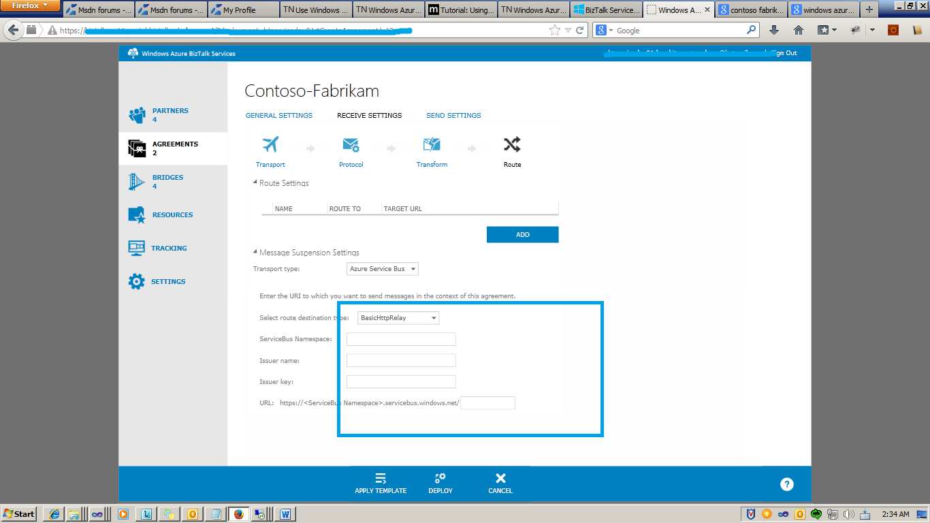Click the ServiceBus Namespace input field
This screenshot has width=930, height=523.
401,339
